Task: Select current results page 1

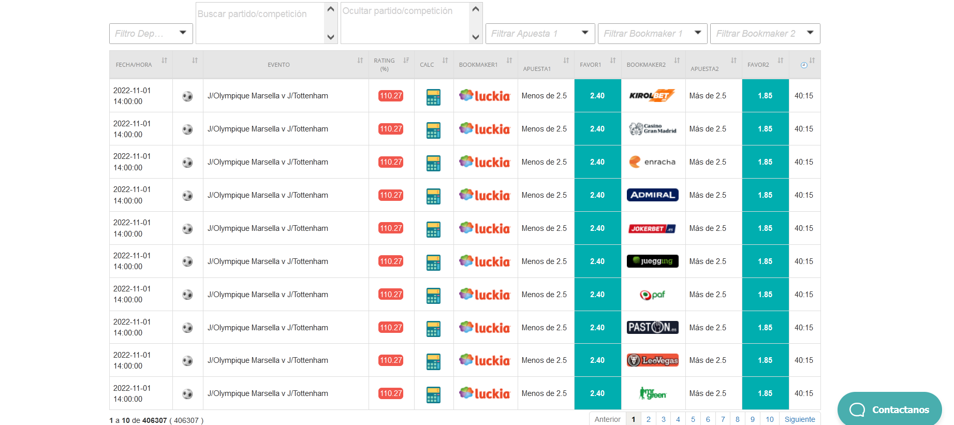Action: 634,419
